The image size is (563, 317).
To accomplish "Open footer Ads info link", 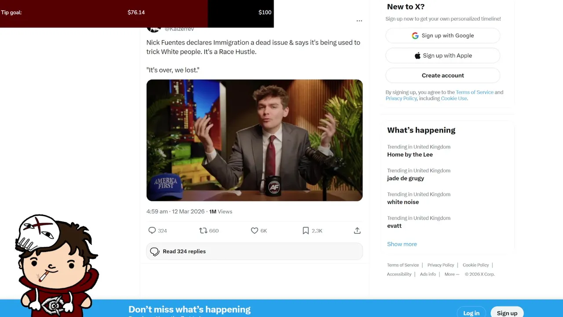I will (428, 274).
